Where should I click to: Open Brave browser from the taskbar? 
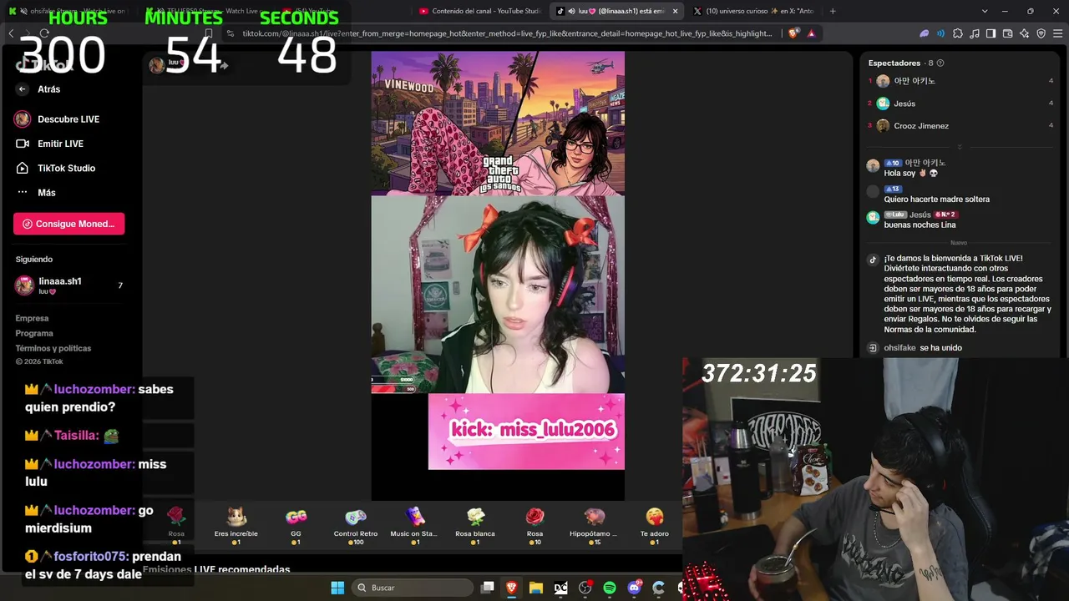pos(512,588)
